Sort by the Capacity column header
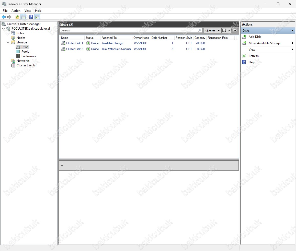Image resolution: width=296 pixels, height=251 pixels. (200, 38)
